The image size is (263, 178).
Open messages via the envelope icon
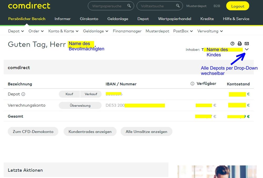[246, 43]
